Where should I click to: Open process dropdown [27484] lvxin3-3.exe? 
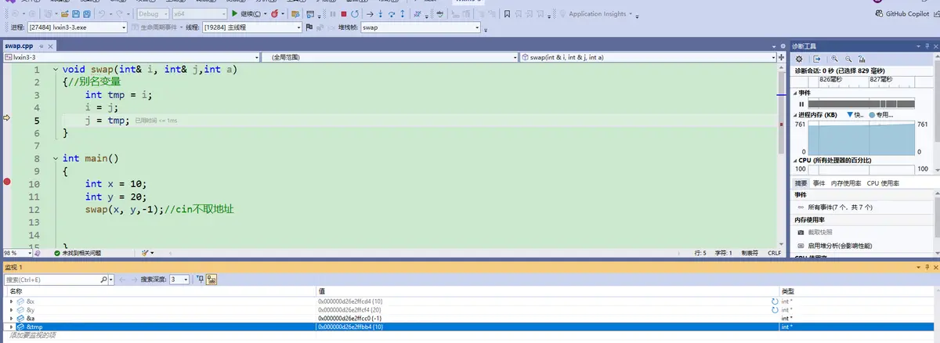77,27
